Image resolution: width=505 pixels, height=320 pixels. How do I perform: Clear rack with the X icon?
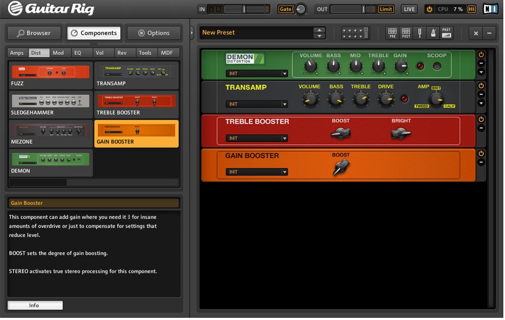476,33
